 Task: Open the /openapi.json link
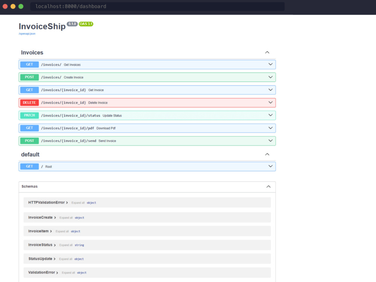(27, 34)
